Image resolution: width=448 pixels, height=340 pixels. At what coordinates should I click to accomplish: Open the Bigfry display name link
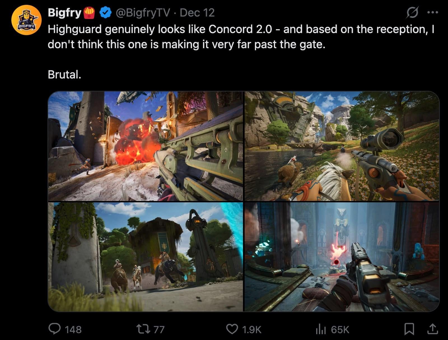64,13
